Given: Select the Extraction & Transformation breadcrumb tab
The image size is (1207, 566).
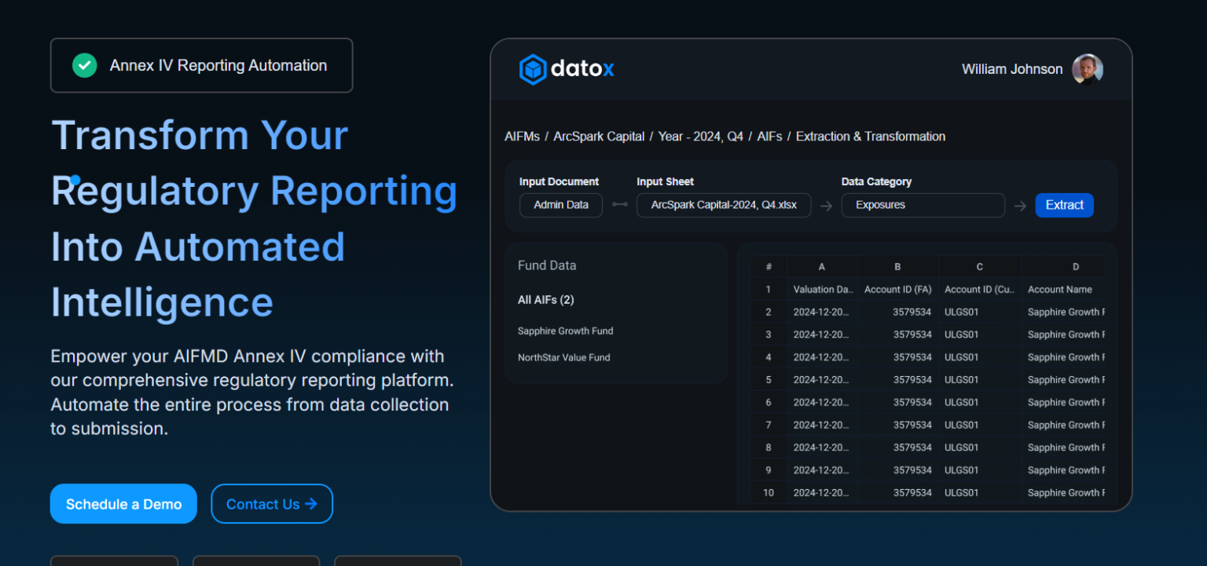Looking at the screenshot, I should [x=870, y=136].
